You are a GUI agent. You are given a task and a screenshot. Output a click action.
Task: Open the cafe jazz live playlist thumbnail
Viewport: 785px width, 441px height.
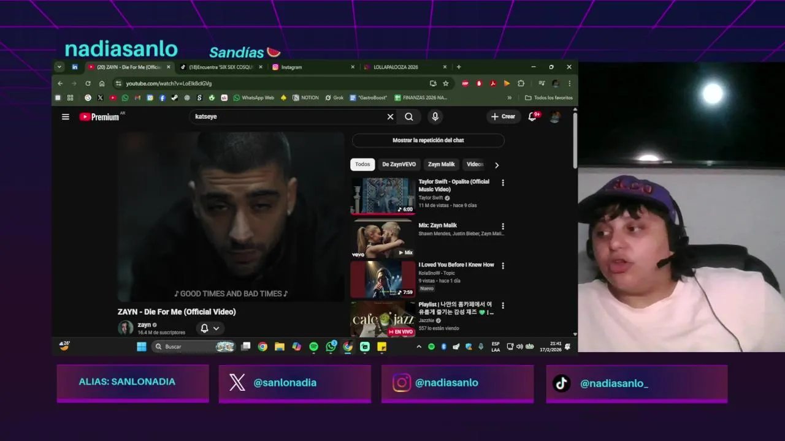383,318
